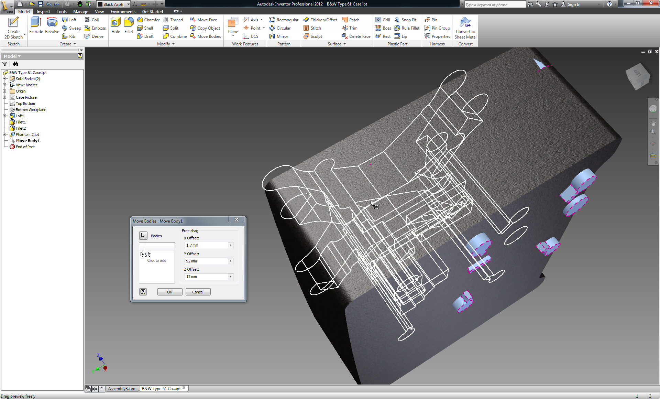Open the Get Started ribbon tab
The width and height of the screenshot is (660, 399).
[x=152, y=12]
